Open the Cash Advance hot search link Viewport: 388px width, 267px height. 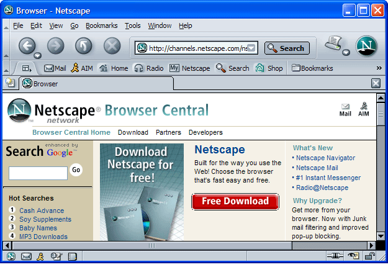click(x=41, y=210)
